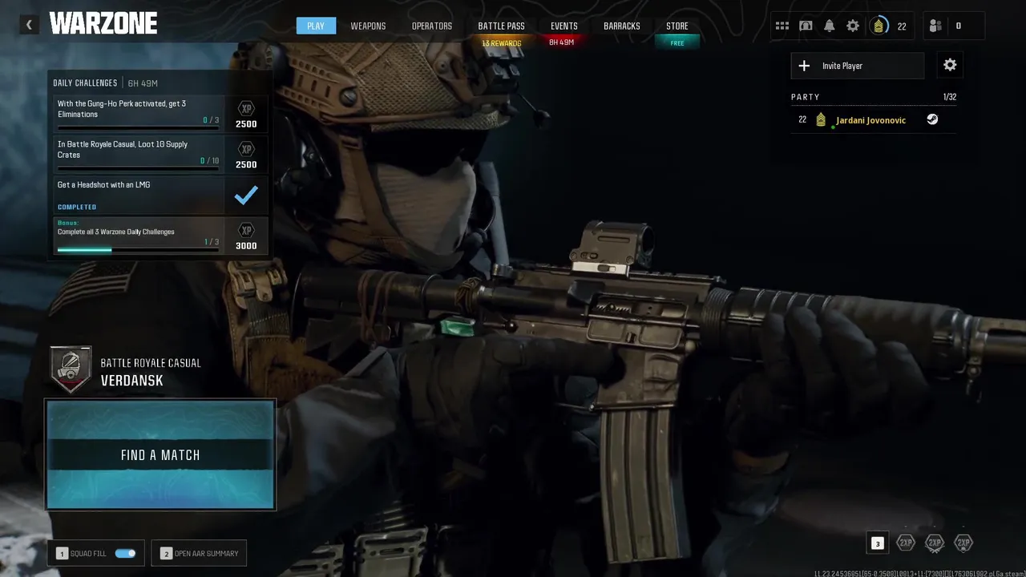The image size is (1026, 577).
Task: Click the FREE label under Store
Action: click(677, 43)
